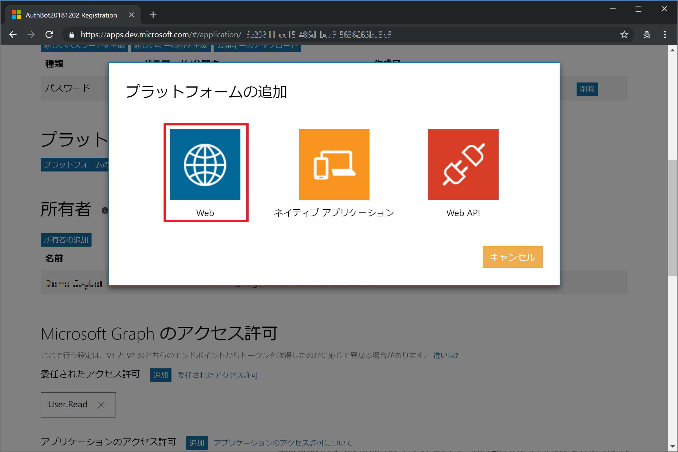Click the browser back arrow
Viewport: 678px width, 452px height.
tap(13, 34)
